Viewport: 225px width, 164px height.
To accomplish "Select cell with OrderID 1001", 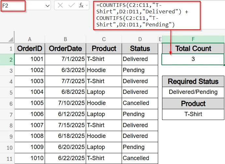I will [x=30, y=59].
